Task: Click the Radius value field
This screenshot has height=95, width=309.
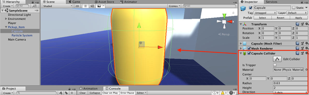Action: click(290, 83)
